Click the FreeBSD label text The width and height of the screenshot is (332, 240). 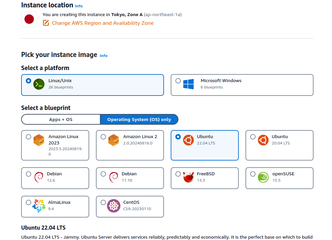coord(206,174)
